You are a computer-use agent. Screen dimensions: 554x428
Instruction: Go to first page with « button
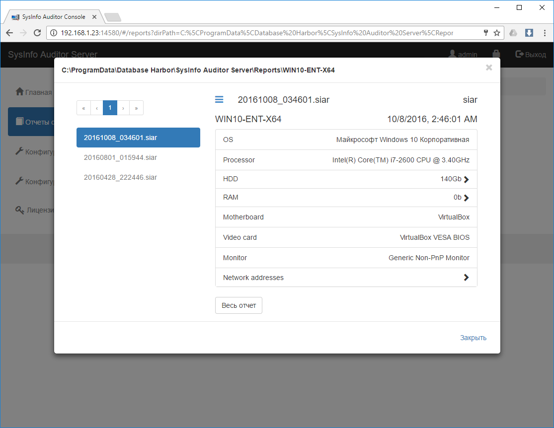(84, 108)
